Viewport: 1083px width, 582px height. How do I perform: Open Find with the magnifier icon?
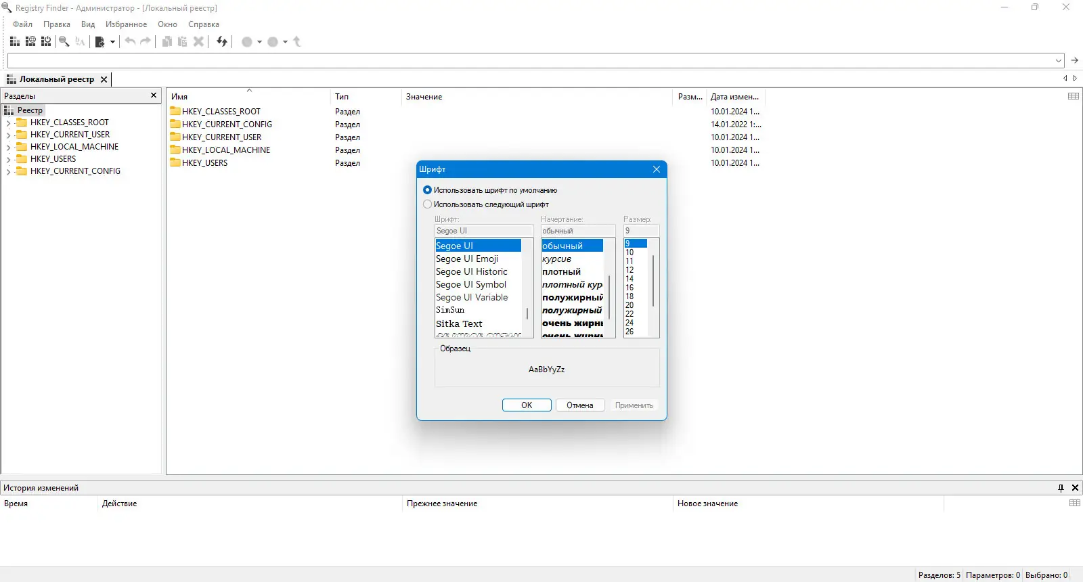[64, 42]
